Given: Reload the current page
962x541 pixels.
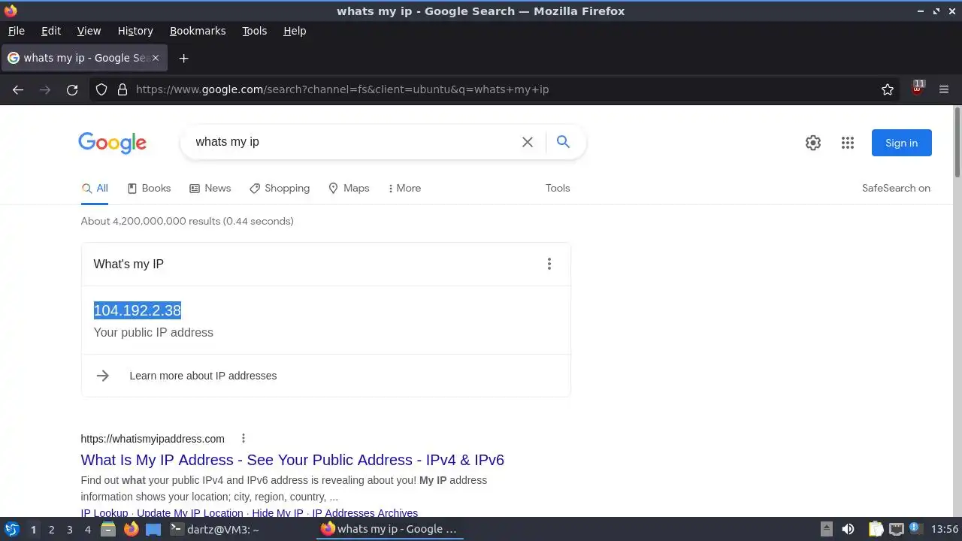Looking at the screenshot, I should click(x=72, y=89).
